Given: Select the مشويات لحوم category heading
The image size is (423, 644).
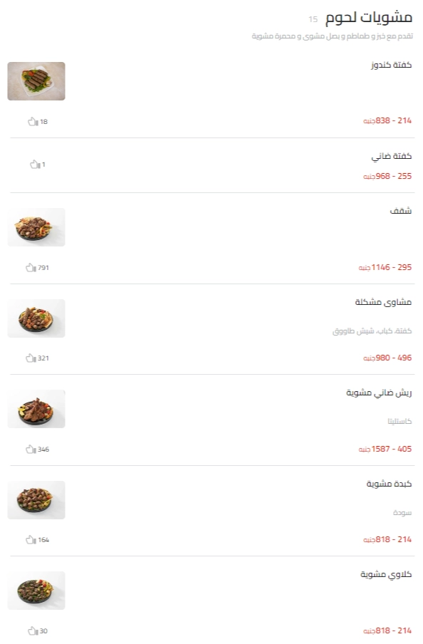Looking at the screenshot, I should (369, 17).
